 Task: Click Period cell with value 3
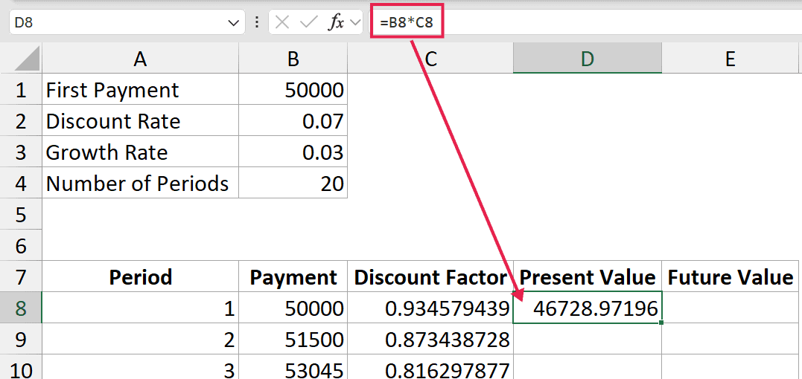140,368
